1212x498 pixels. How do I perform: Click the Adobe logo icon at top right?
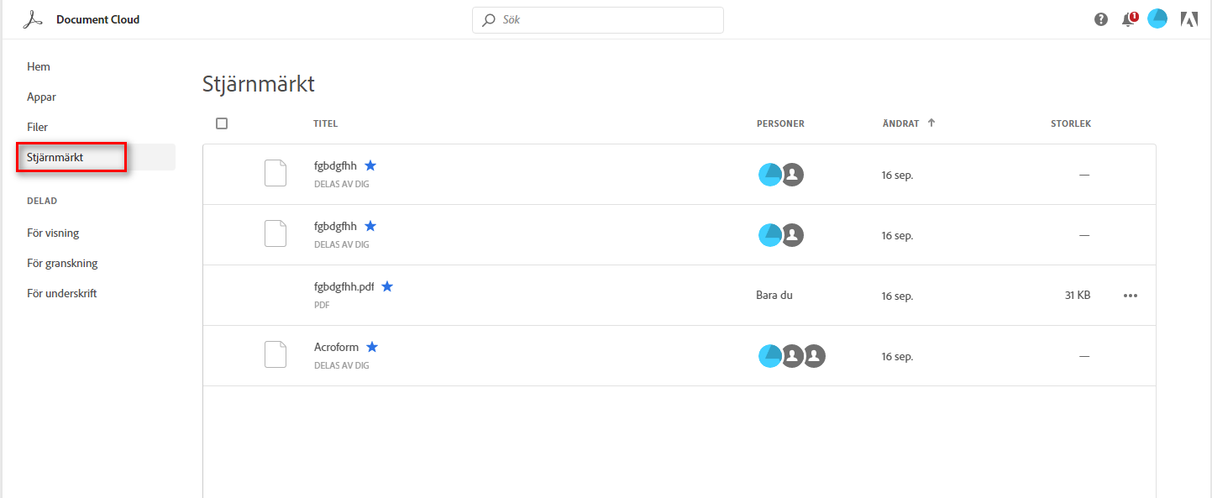point(1188,19)
